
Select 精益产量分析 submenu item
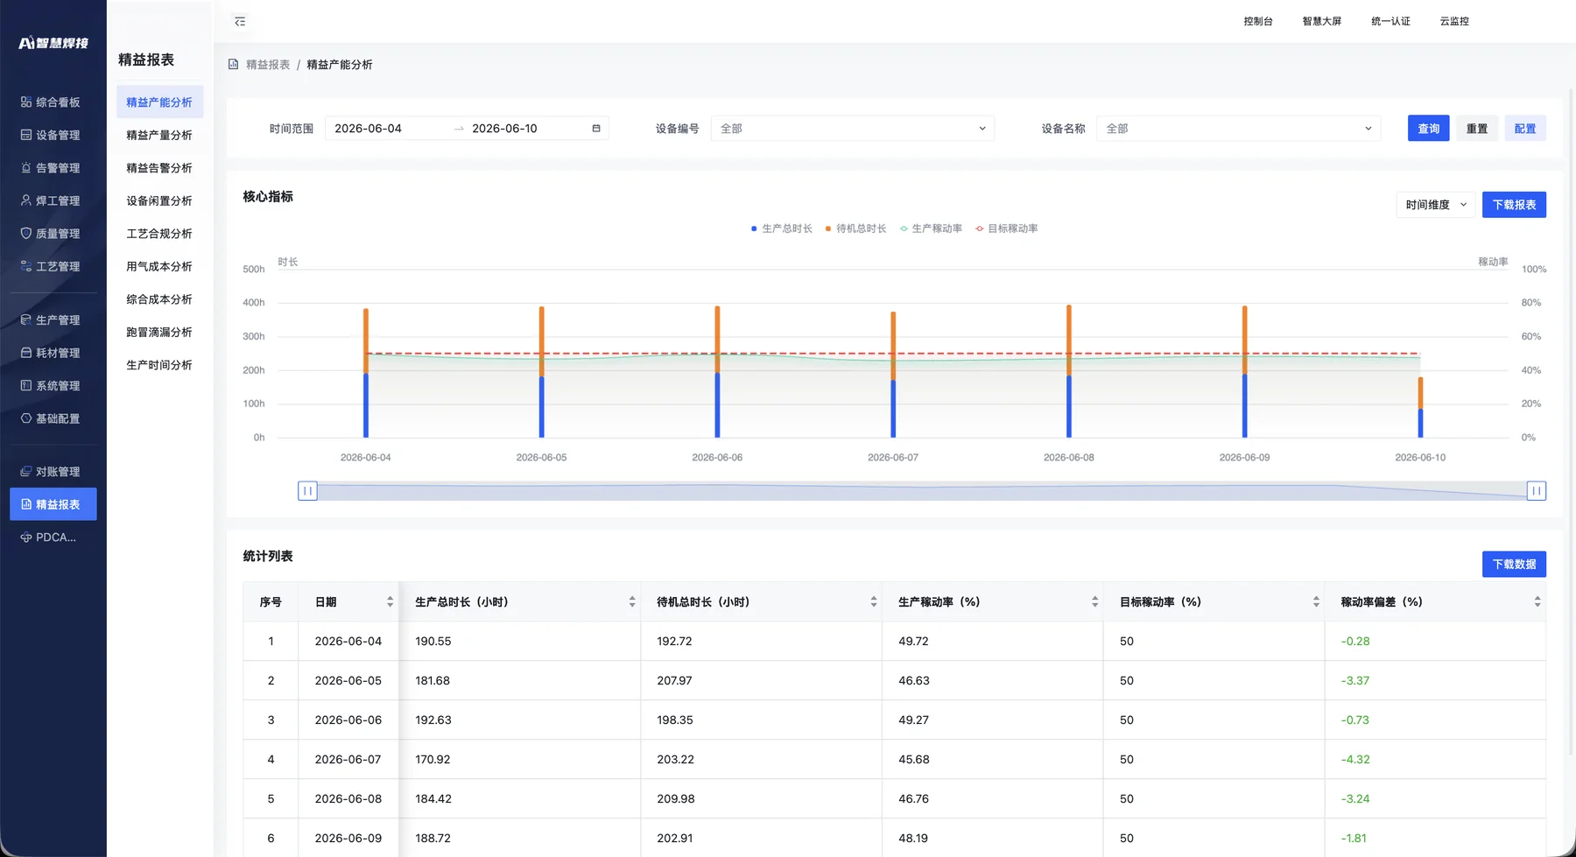(x=159, y=135)
